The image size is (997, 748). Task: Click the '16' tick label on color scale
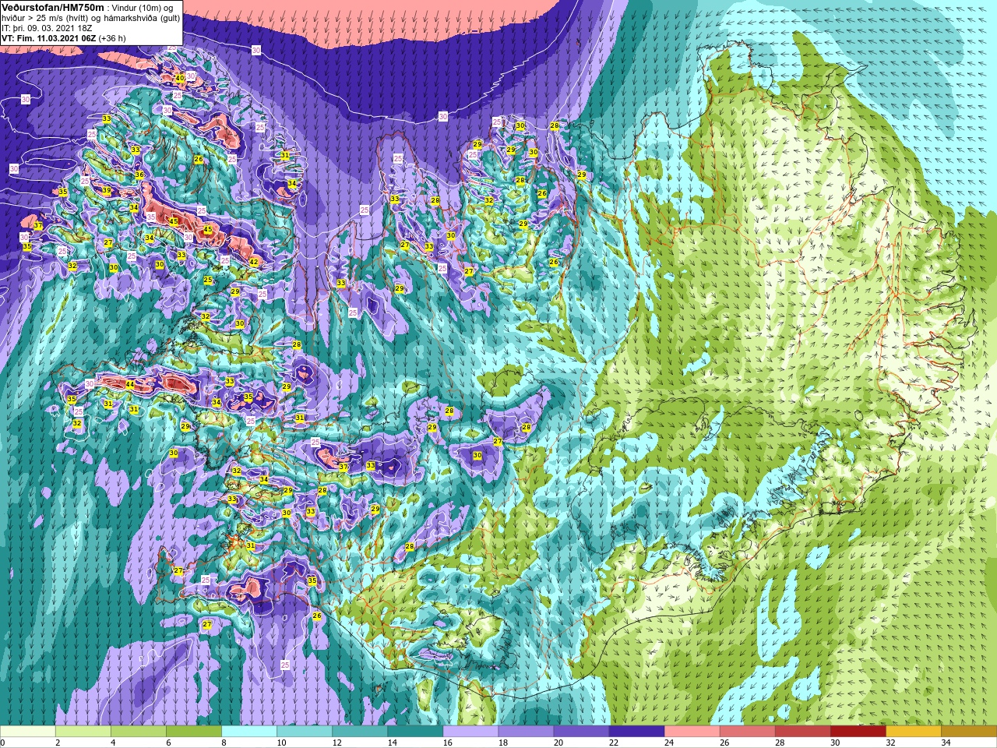tap(447, 743)
